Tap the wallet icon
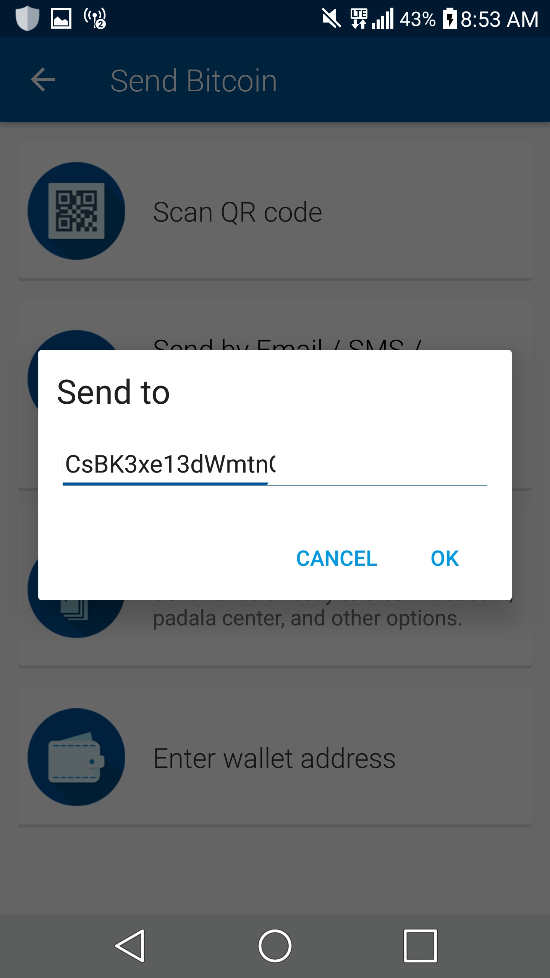550x978 pixels. coord(76,757)
